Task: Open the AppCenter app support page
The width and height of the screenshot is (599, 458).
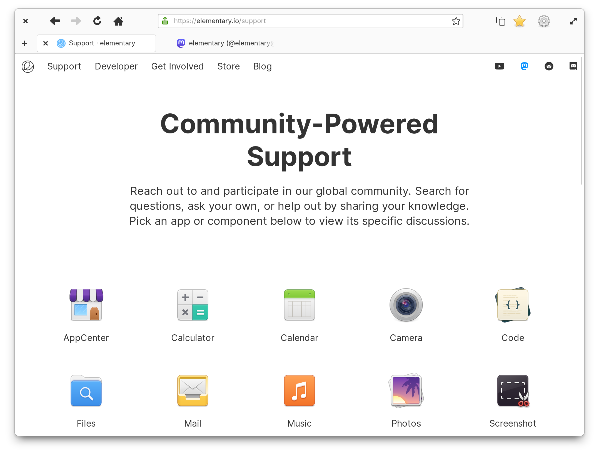Action: [86, 312]
